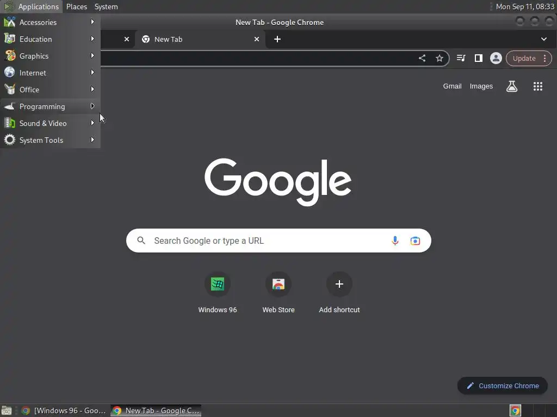This screenshot has width=557, height=417.
Task: Click Chrome workspace switcher icon bottom right
Action: click(x=515, y=410)
